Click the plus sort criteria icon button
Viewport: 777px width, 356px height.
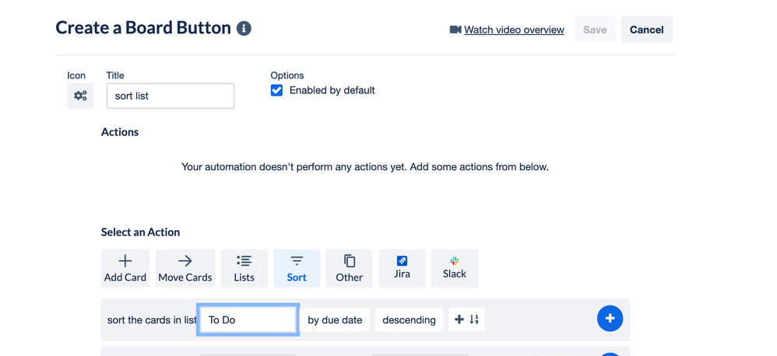pos(467,319)
